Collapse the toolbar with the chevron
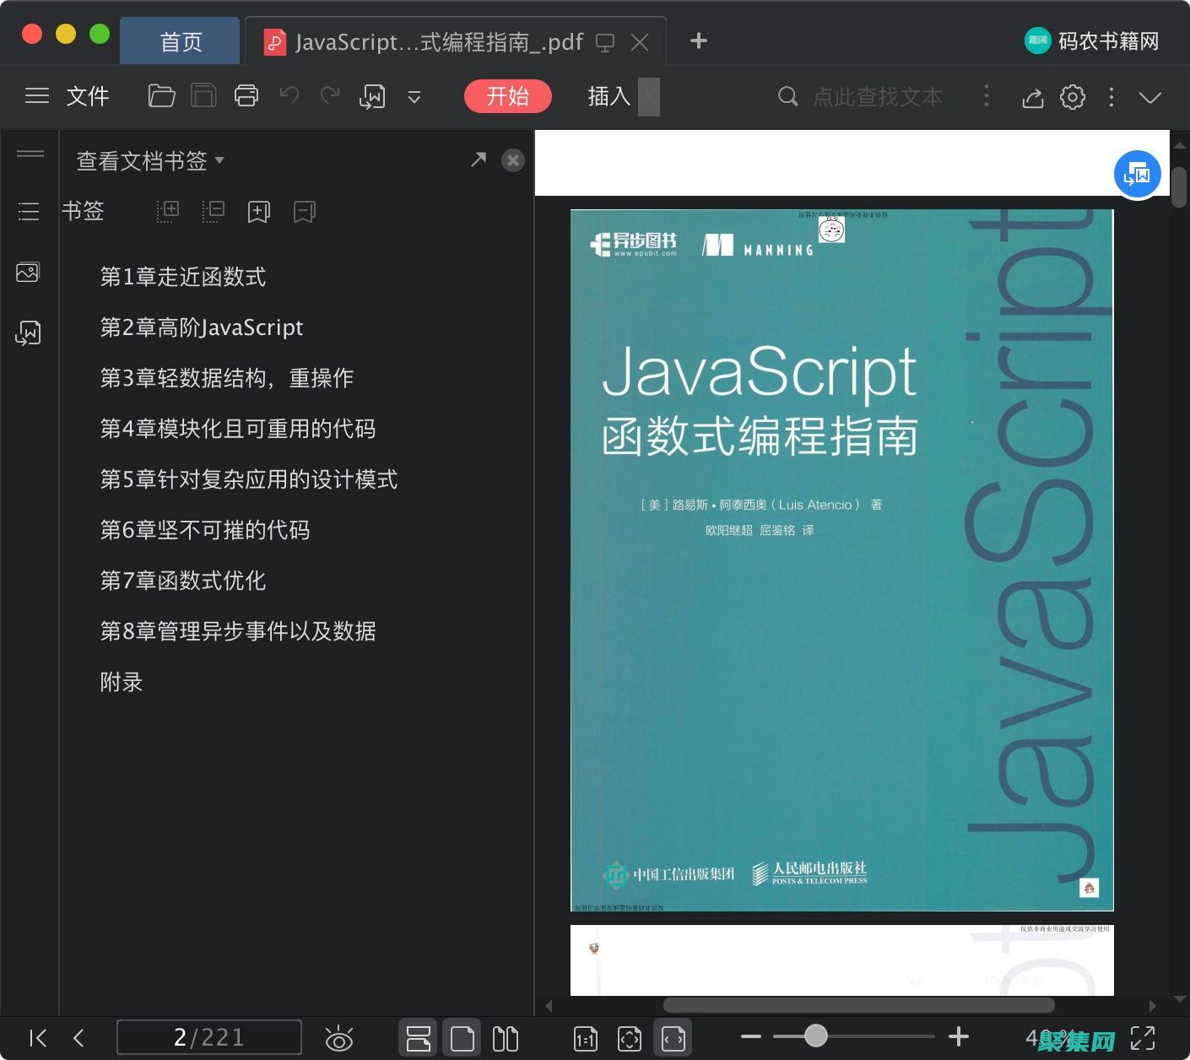Image resolution: width=1190 pixels, height=1060 pixels. point(1150,97)
